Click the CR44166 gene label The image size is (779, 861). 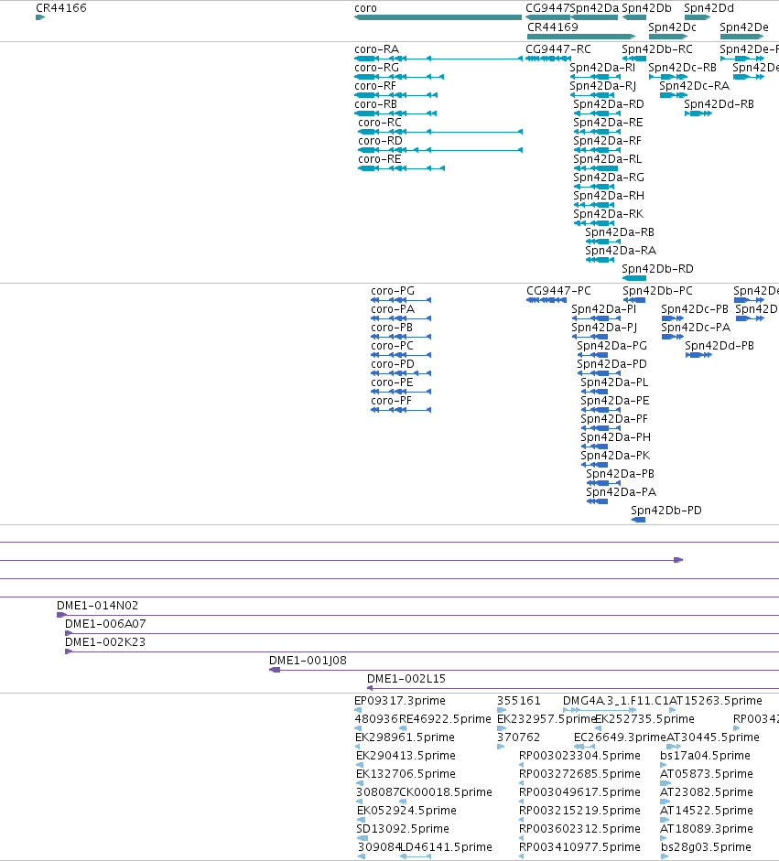click(61, 8)
